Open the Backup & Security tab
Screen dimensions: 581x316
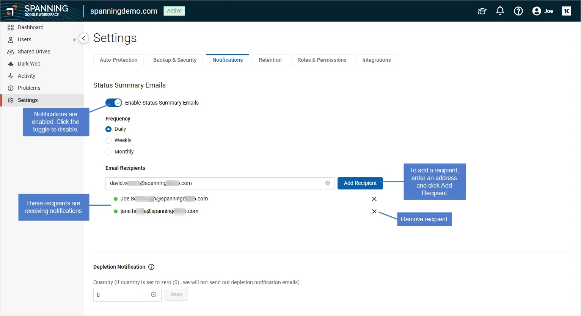click(175, 60)
